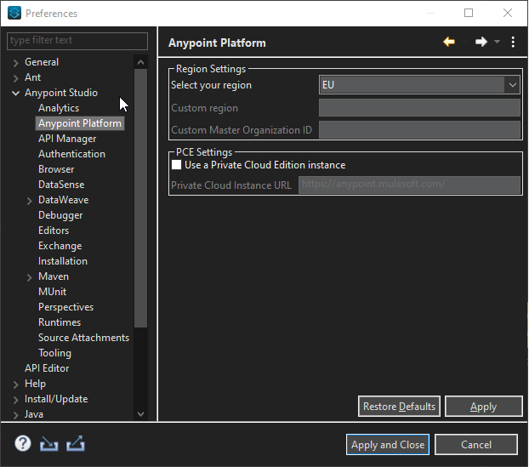Select the Anypoint Studio tree label
The image size is (529, 467).
(61, 93)
